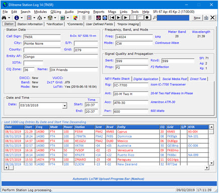
Task: Open the Reports menu
Action: tap(99, 12)
